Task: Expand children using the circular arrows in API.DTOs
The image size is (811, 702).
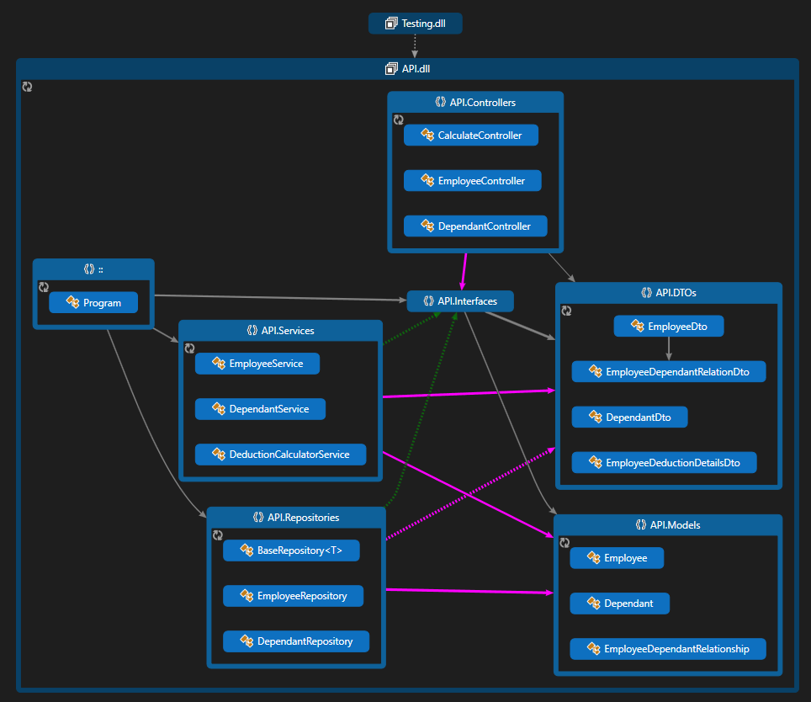Action: (565, 311)
